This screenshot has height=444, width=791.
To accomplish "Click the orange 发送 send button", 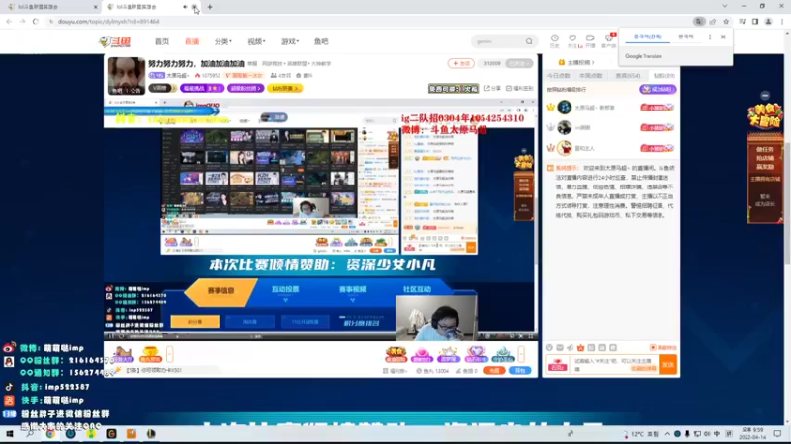I will [x=668, y=364].
